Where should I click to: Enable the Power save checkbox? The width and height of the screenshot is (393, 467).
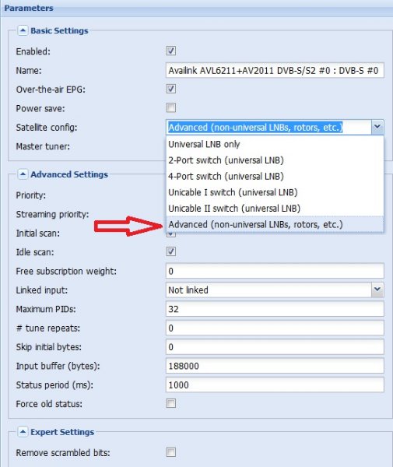pos(171,108)
